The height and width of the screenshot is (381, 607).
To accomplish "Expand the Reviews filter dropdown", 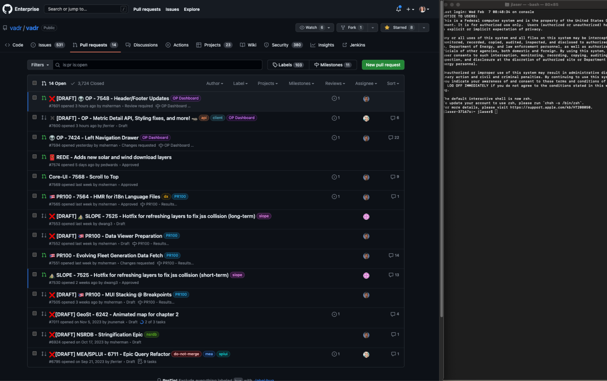I will coord(335,84).
